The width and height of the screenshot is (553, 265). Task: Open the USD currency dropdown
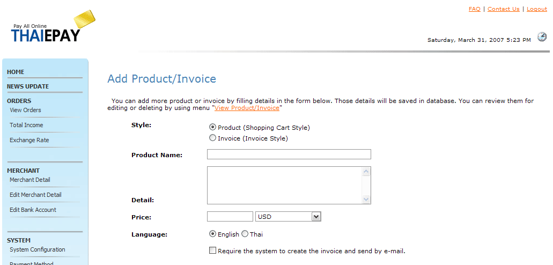pos(288,217)
